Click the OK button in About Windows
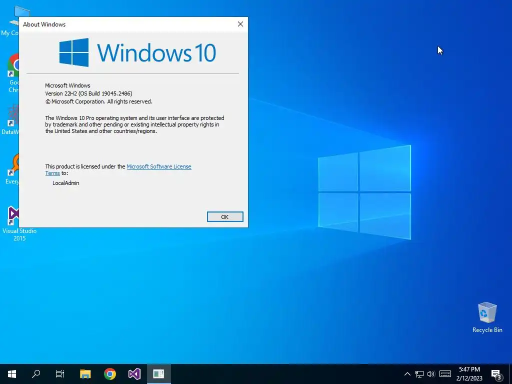This screenshot has height=384, width=512. 225,217
